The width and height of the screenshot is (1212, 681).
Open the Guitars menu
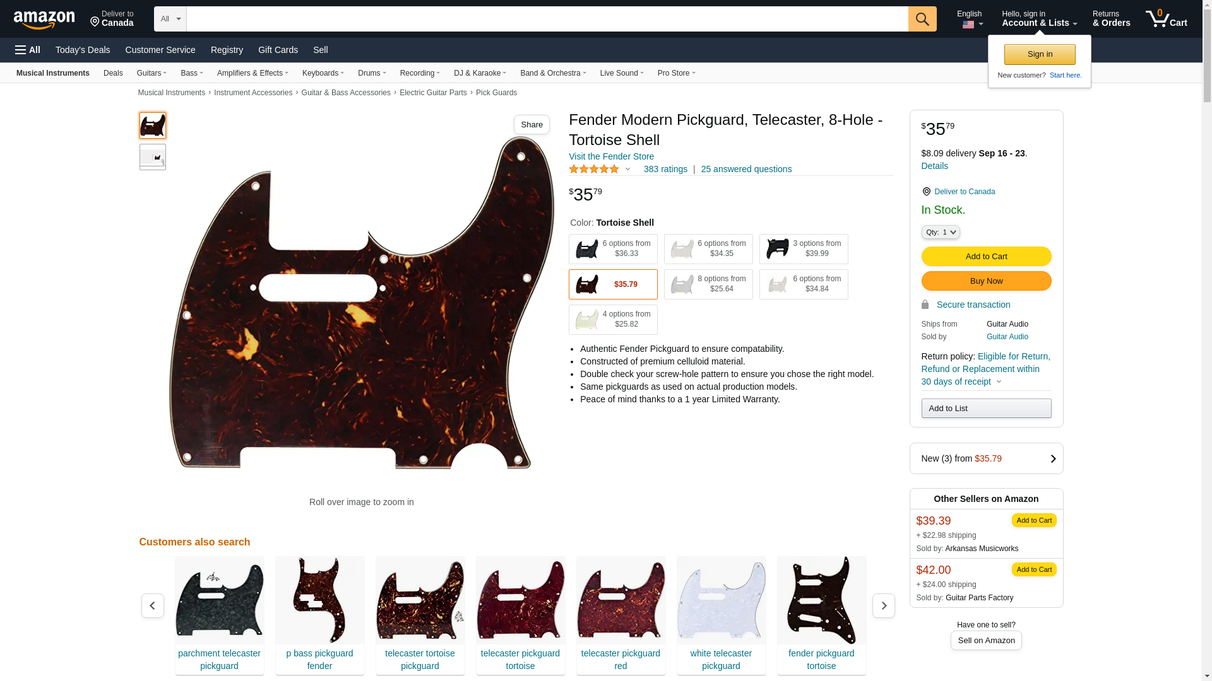point(151,73)
